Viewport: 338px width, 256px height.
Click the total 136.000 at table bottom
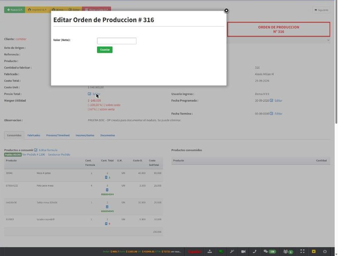[x=157, y=232]
